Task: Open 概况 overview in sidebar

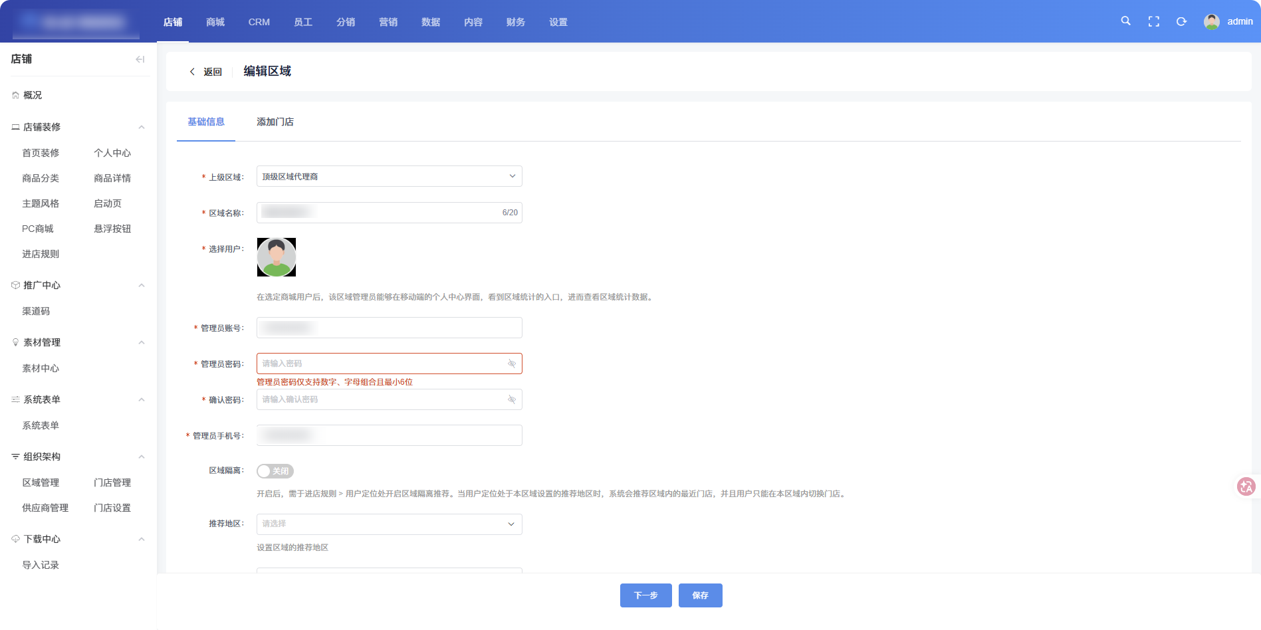Action: point(32,95)
